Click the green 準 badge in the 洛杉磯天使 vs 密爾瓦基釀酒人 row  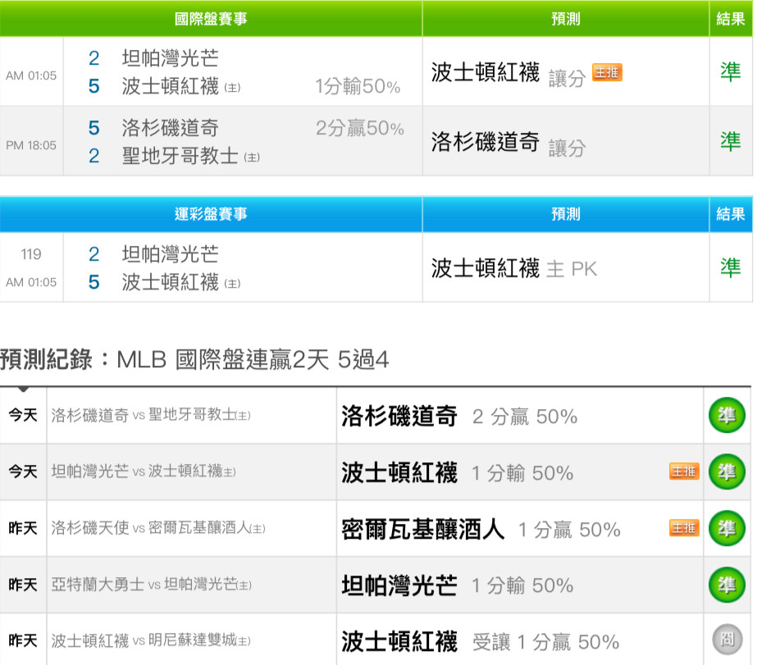[727, 528]
